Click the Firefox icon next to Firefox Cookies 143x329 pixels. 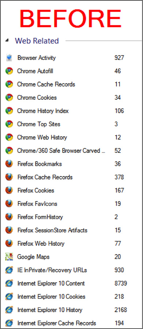click(x=9, y=190)
